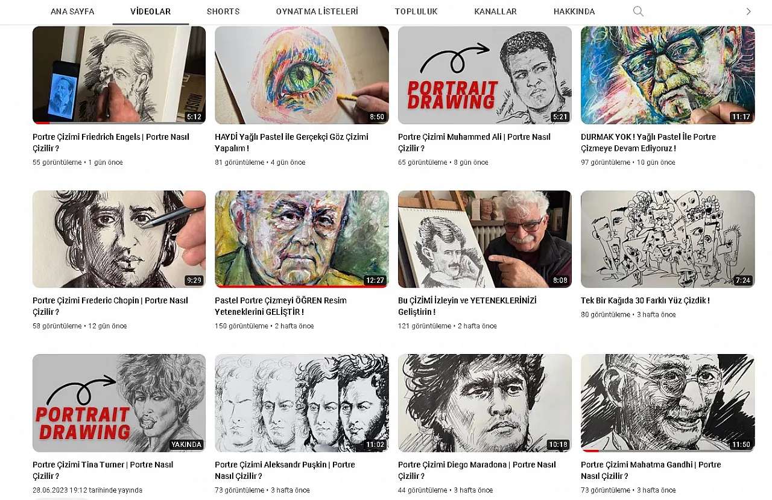Switch to the HAKKINDA tab
The image size is (772, 500).
pos(574,11)
